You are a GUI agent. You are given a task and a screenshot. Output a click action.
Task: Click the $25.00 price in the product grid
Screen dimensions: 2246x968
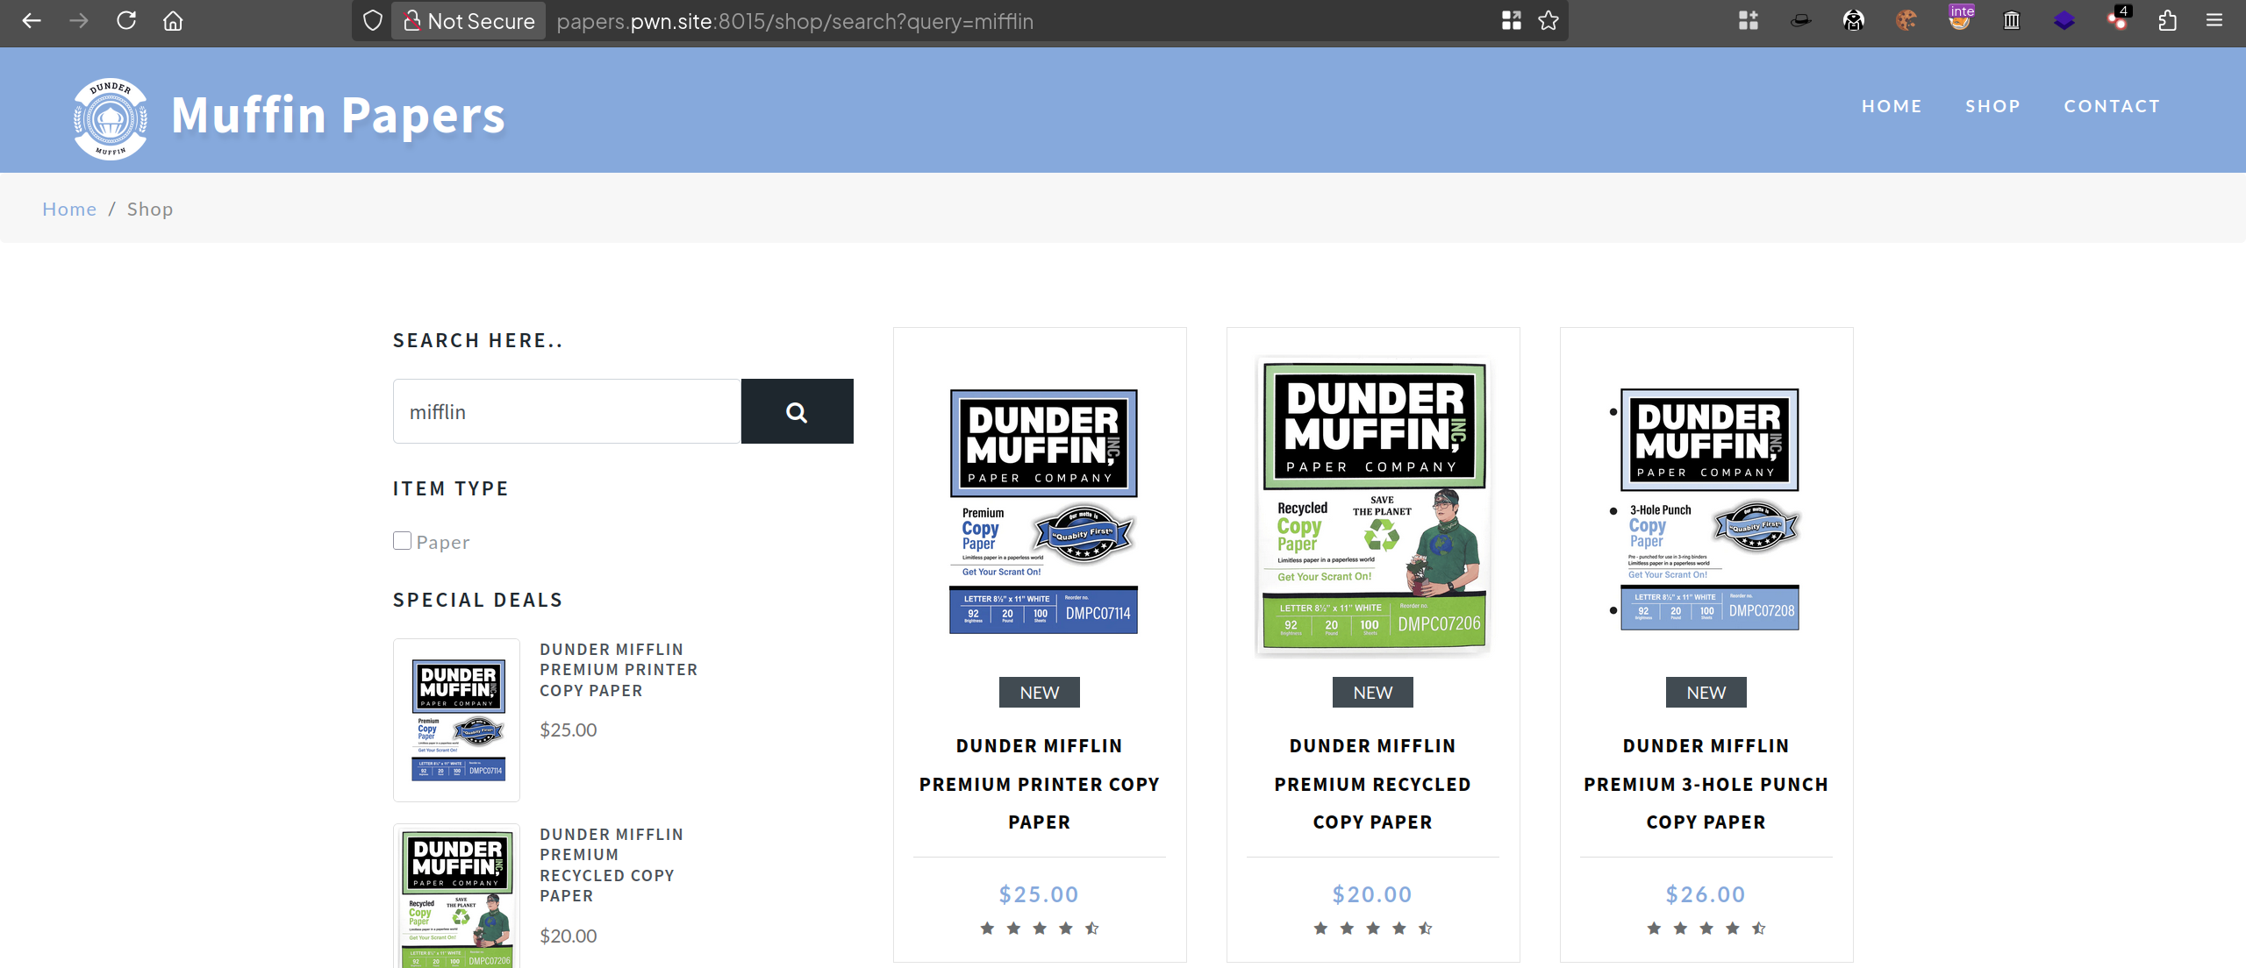pos(1040,894)
